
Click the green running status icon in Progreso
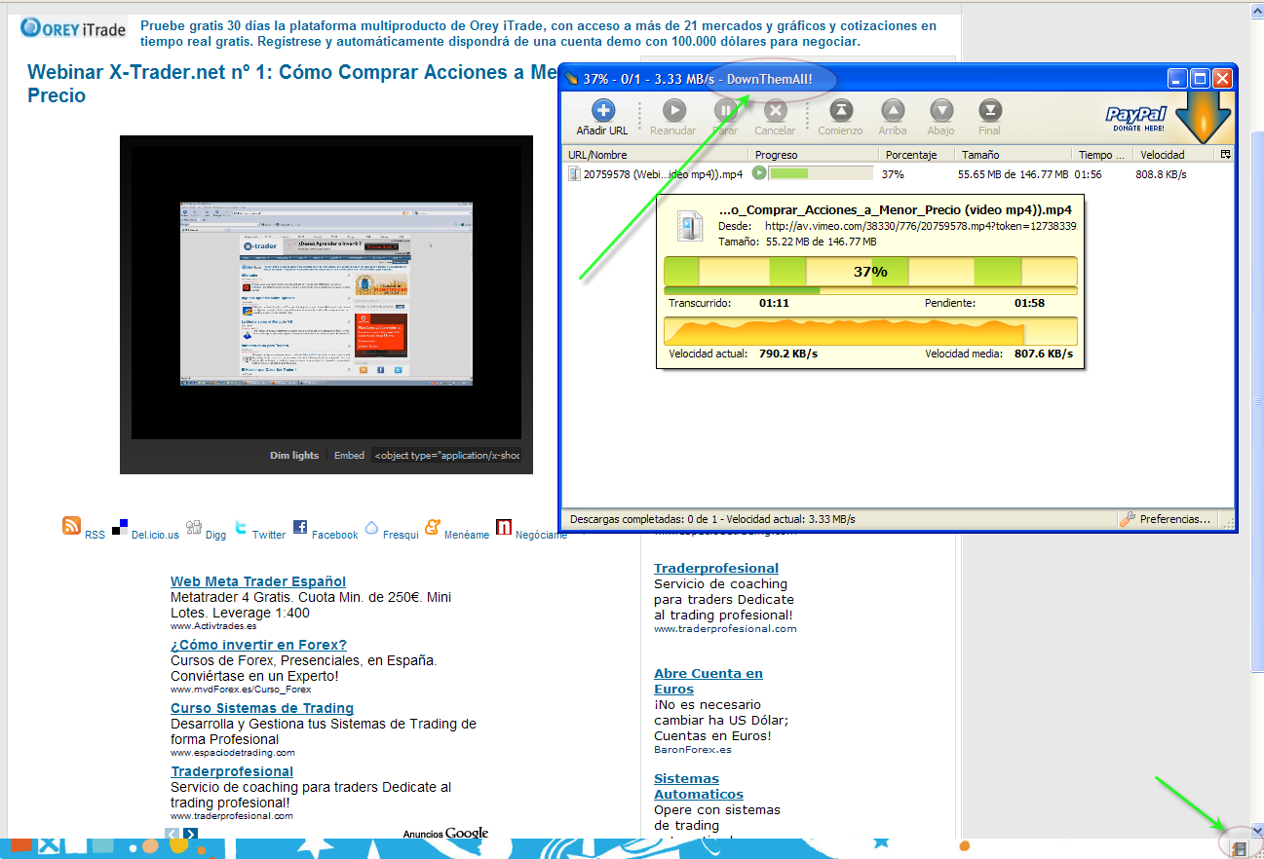759,173
